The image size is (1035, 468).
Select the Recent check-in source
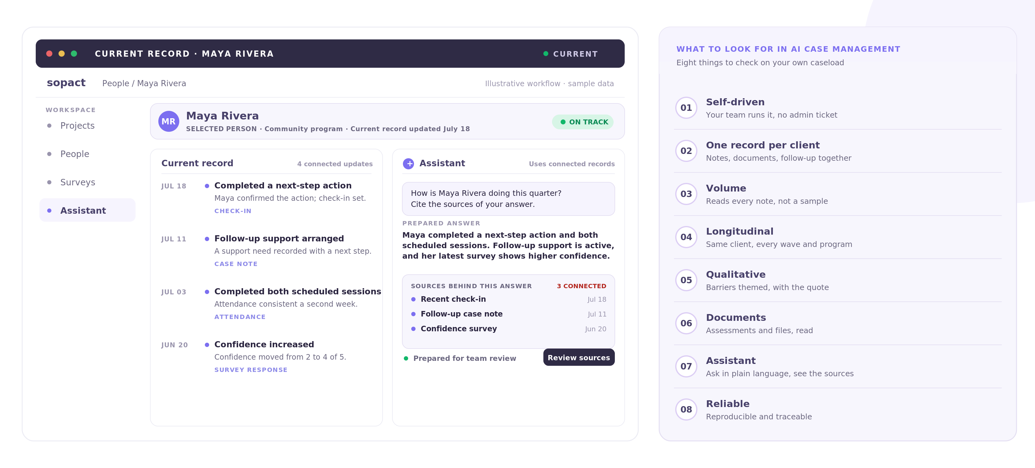click(508, 299)
